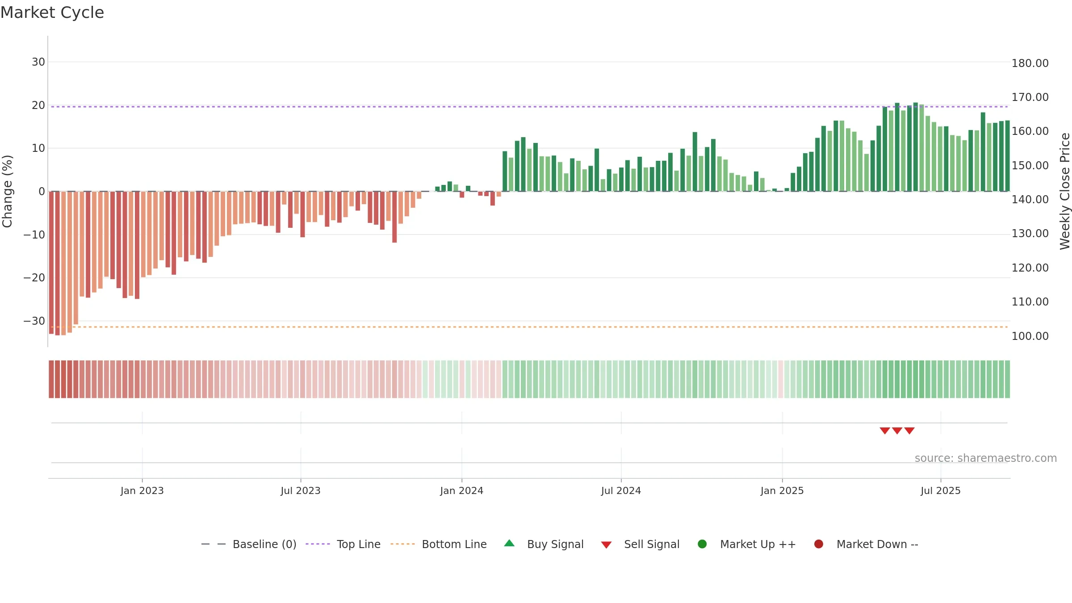Click the −20 tick on the left axis
Viewport: 1072px width, 603px height.
(34, 278)
